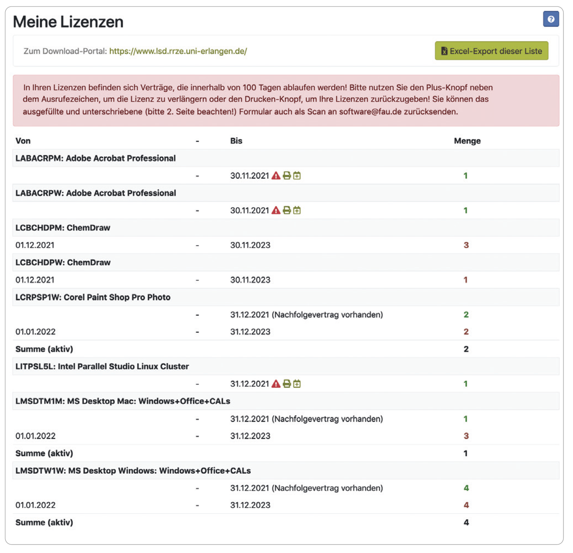Click warning triangle for LABACRPW Acrobat license

pos(276,211)
